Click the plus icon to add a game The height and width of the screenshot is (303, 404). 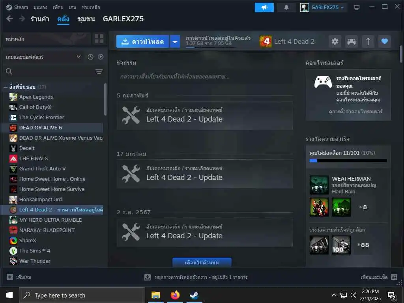10,277
